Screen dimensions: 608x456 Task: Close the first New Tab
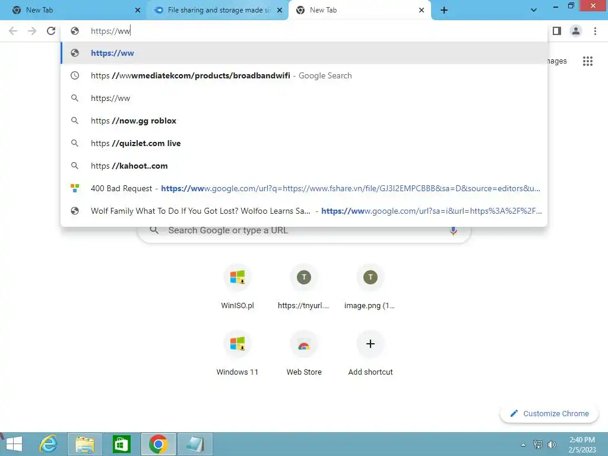138,10
